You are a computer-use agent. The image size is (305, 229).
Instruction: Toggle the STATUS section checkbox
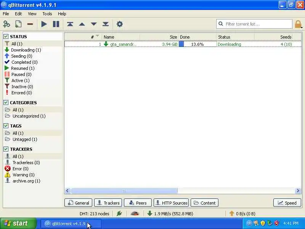[x=6, y=36]
